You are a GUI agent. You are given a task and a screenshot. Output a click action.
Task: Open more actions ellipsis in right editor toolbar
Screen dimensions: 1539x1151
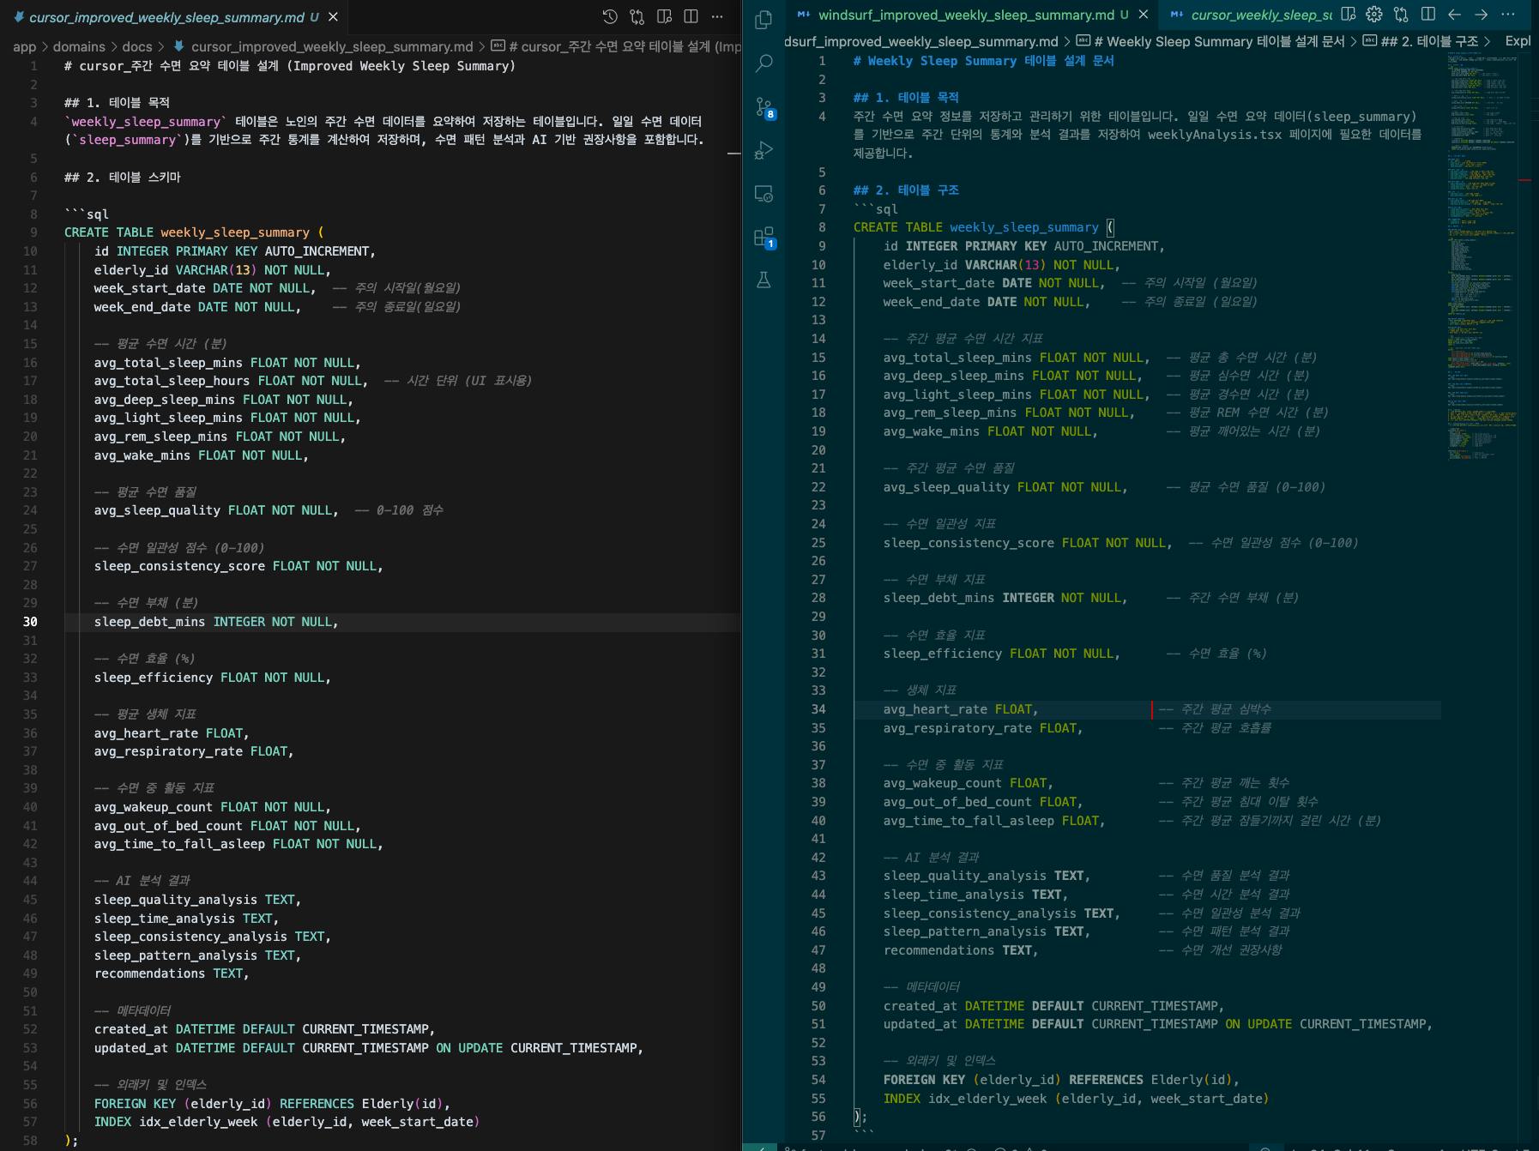[x=1507, y=15]
